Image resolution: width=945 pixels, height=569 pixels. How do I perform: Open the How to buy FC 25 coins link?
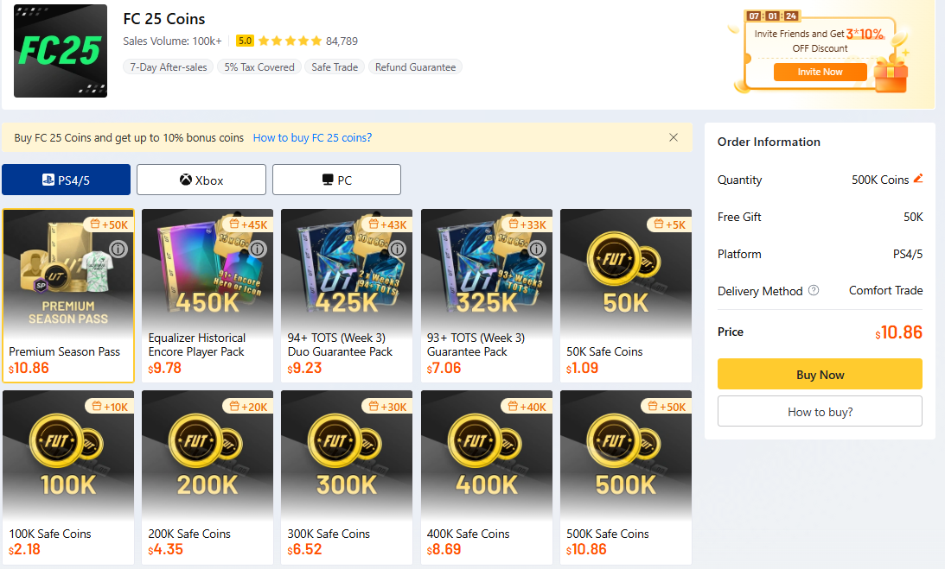pos(312,137)
